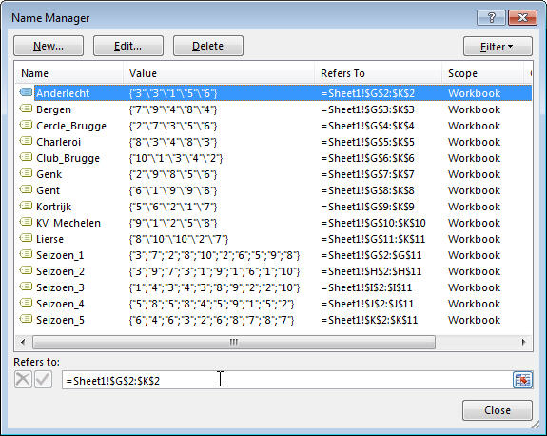
Task: Click the name icon beside Lierse
Action: point(27,238)
